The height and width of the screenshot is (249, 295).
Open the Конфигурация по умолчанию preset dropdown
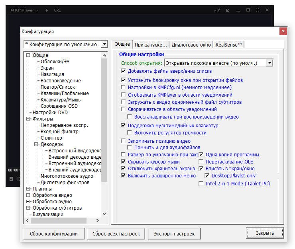tap(104, 44)
